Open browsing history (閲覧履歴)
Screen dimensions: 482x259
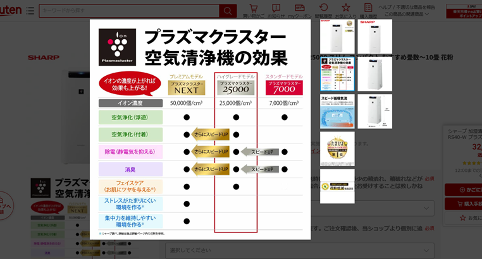coord(323,11)
